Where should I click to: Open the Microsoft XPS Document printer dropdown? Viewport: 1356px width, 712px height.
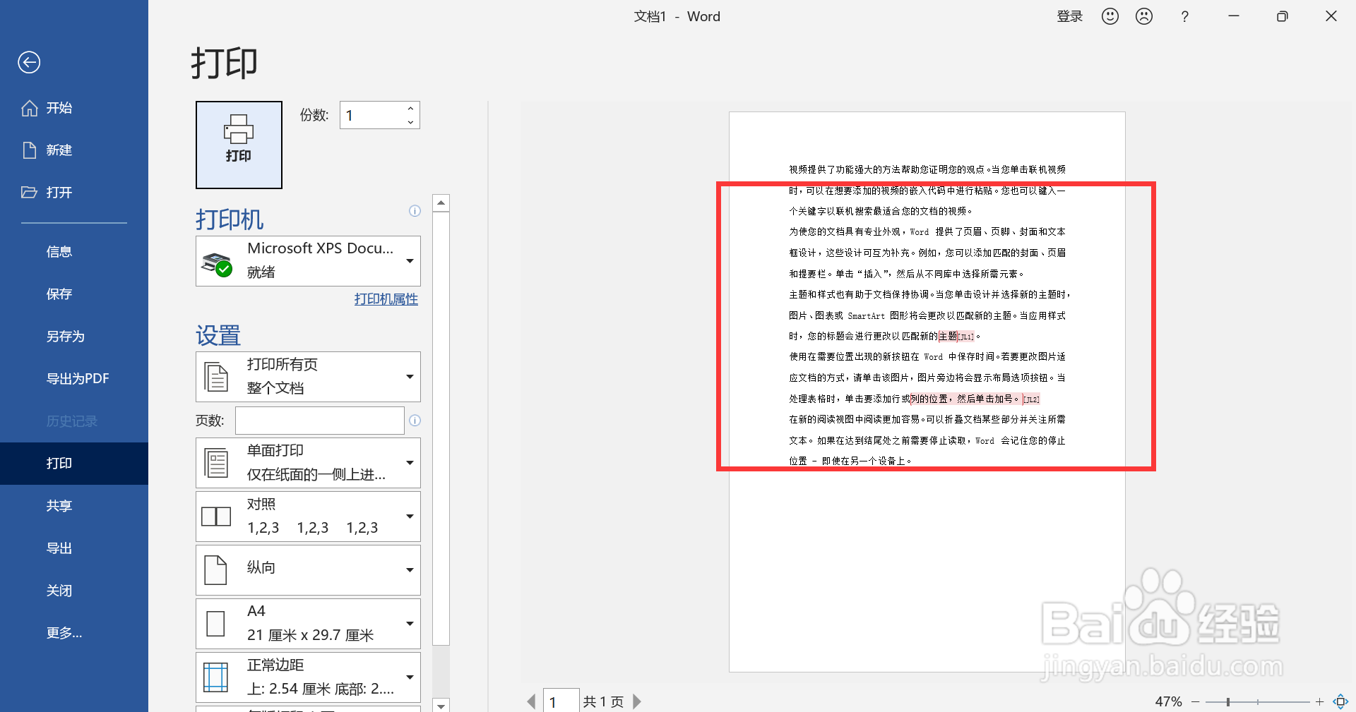pos(308,261)
